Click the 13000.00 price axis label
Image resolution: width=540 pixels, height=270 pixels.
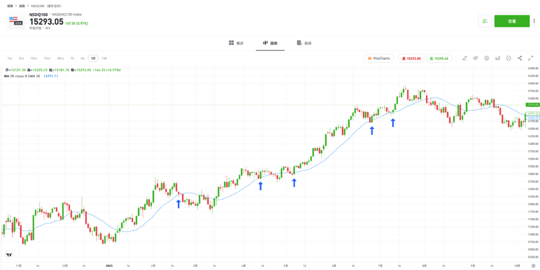pos(533,174)
